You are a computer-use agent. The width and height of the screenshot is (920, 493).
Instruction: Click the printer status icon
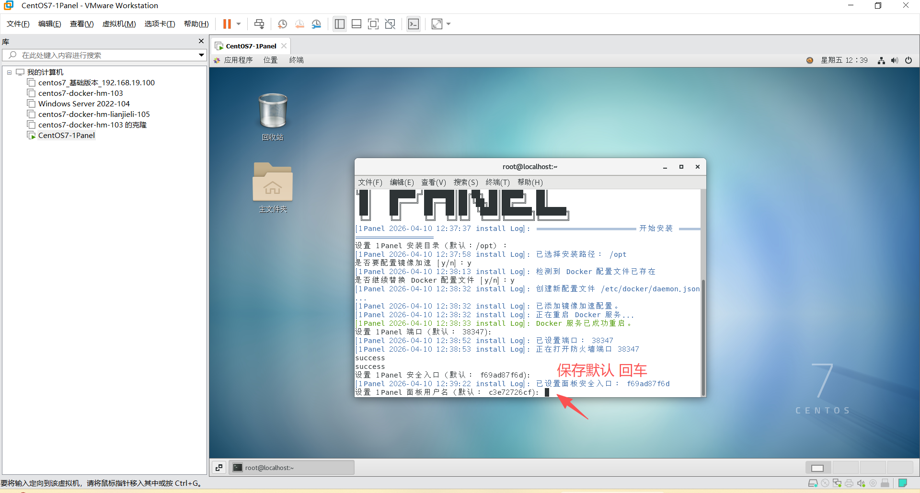[849, 483]
